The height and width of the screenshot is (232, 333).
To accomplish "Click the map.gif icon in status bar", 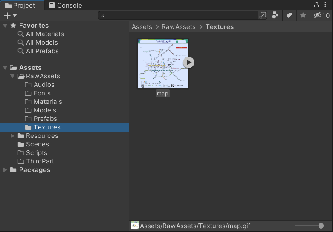I will click(x=135, y=226).
